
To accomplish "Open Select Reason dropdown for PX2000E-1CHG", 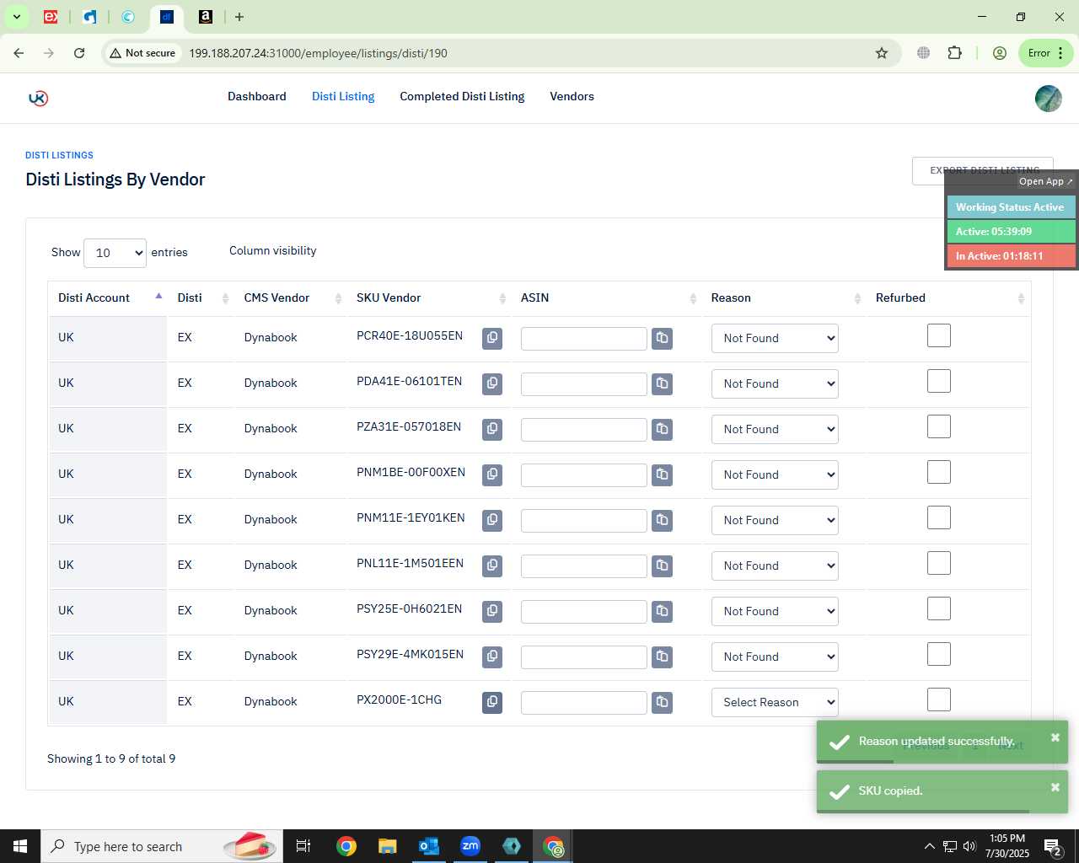I will click(x=775, y=702).
